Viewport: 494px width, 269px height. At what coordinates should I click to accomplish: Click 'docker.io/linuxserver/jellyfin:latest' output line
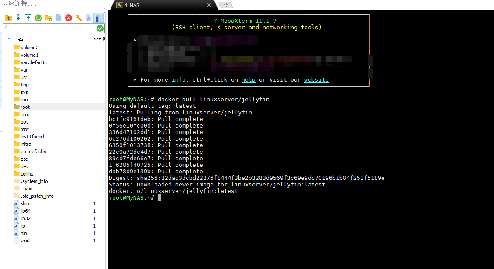point(173,191)
